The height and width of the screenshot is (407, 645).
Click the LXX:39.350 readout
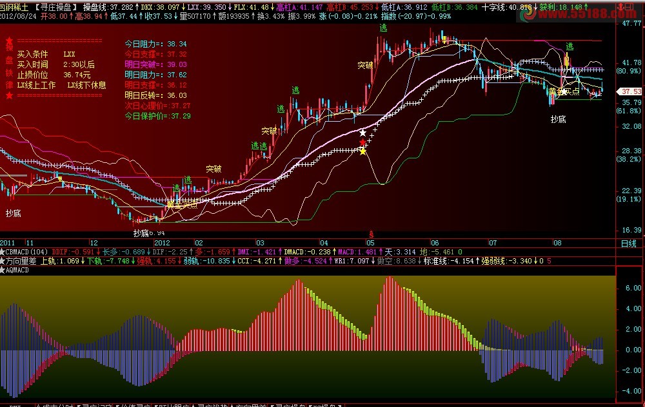(207, 7)
